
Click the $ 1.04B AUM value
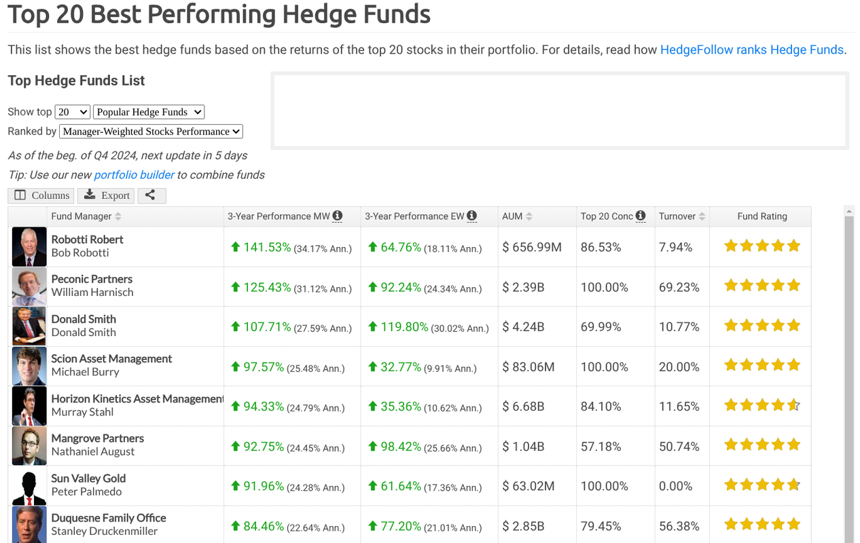click(523, 446)
